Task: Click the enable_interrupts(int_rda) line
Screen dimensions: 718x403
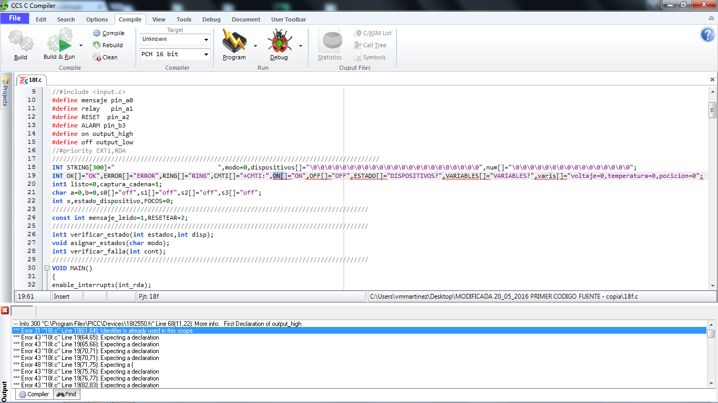Action: point(101,285)
